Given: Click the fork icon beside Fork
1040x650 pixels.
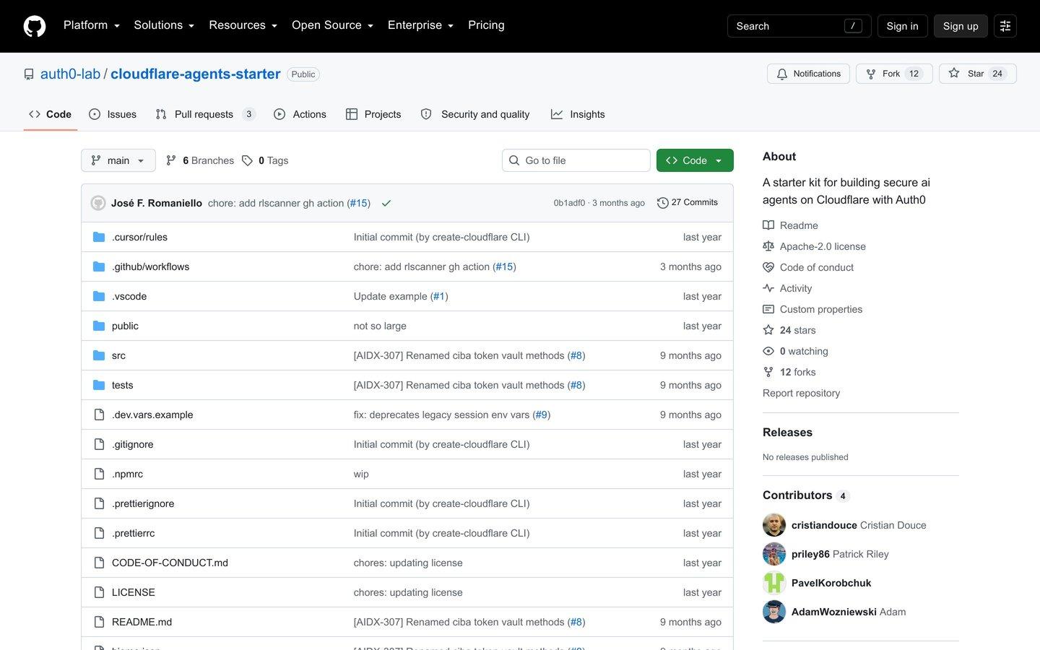Looking at the screenshot, I should (x=871, y=74).
